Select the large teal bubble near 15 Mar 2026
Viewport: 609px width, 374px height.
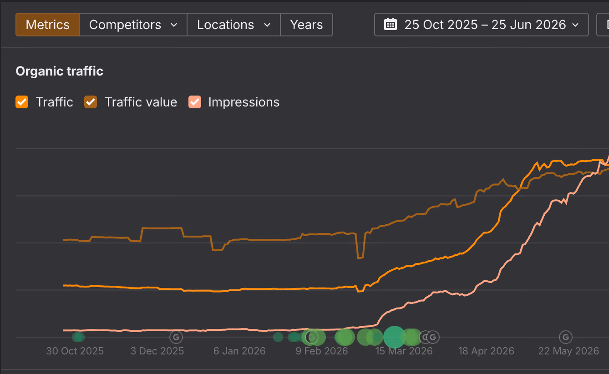[394, 337]
